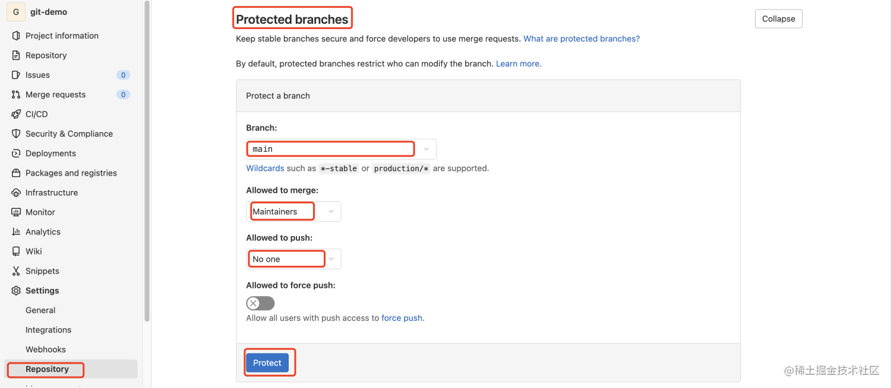This screenshot has height=388, width=891.
Task: Open the Webhooks settings submenu item
Action: [x=46, y=349]
